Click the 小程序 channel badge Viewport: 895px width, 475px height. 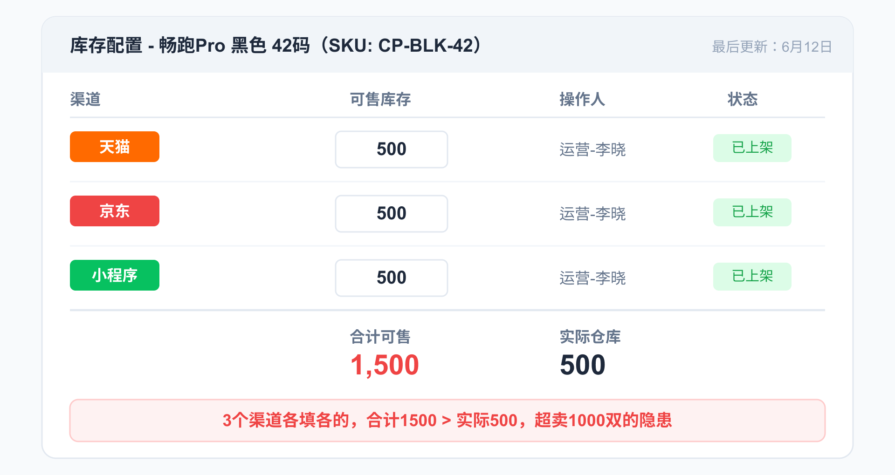tap(114, 275)
